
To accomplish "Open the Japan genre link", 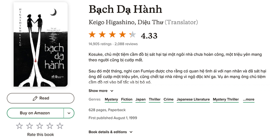I will [140, 99].
